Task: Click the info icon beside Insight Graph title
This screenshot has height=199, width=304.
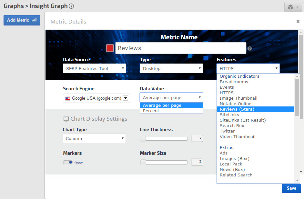Action: pos(72,6)
